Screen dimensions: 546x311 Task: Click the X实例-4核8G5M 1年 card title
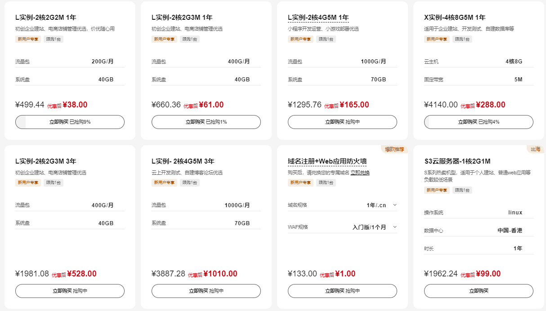[x=455, y=18]
